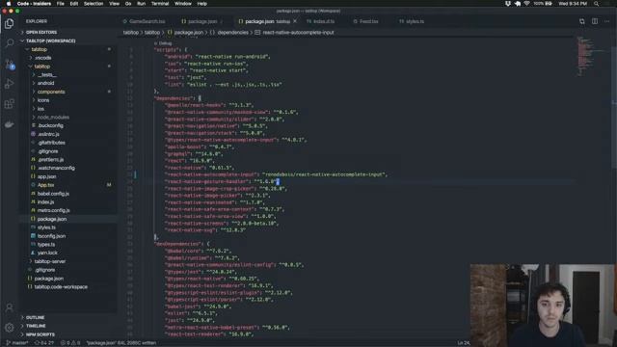Open the File menu
The height and width of the screenshot is (347, 617).
coord(60,4)
